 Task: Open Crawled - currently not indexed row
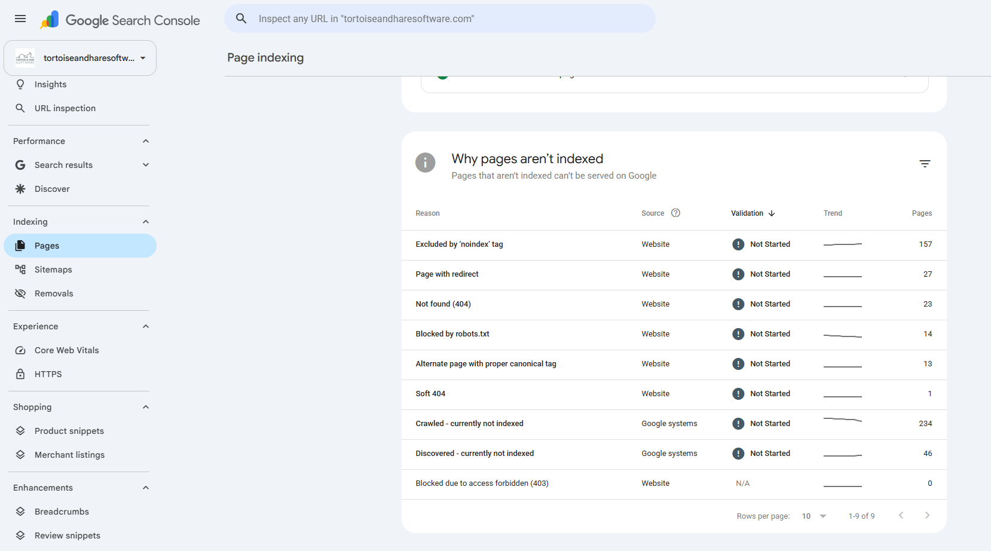pos(674,424)
